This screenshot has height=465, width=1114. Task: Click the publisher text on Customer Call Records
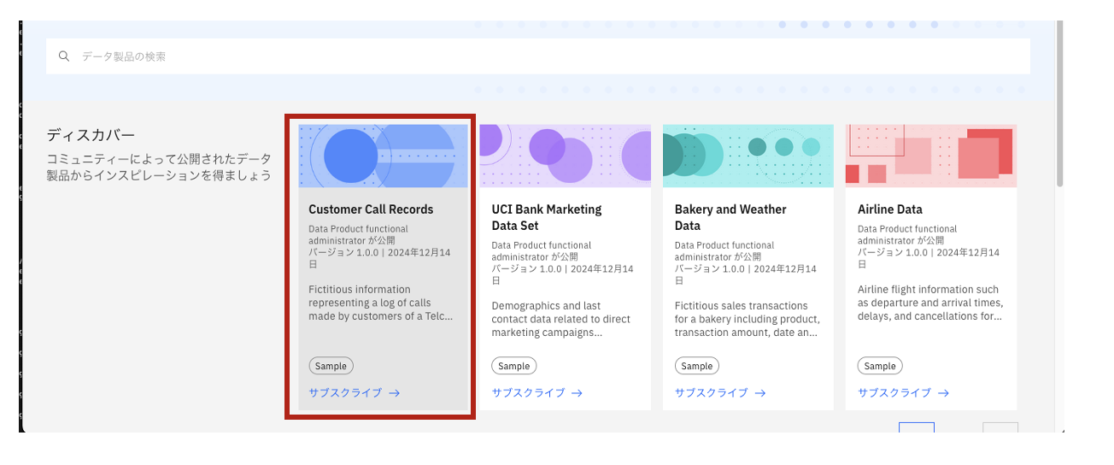pyautogui.click(x=359, y=234)
